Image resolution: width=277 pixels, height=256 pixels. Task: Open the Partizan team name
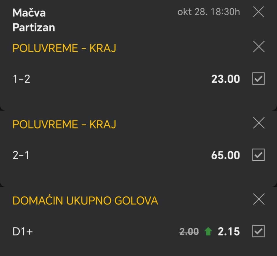pyautogui.click(x=34, y=27)
